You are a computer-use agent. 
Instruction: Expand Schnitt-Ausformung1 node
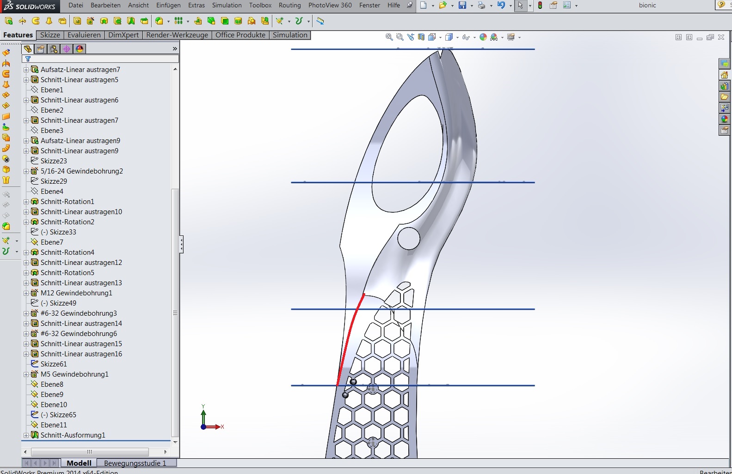click(x=26, y=435)
